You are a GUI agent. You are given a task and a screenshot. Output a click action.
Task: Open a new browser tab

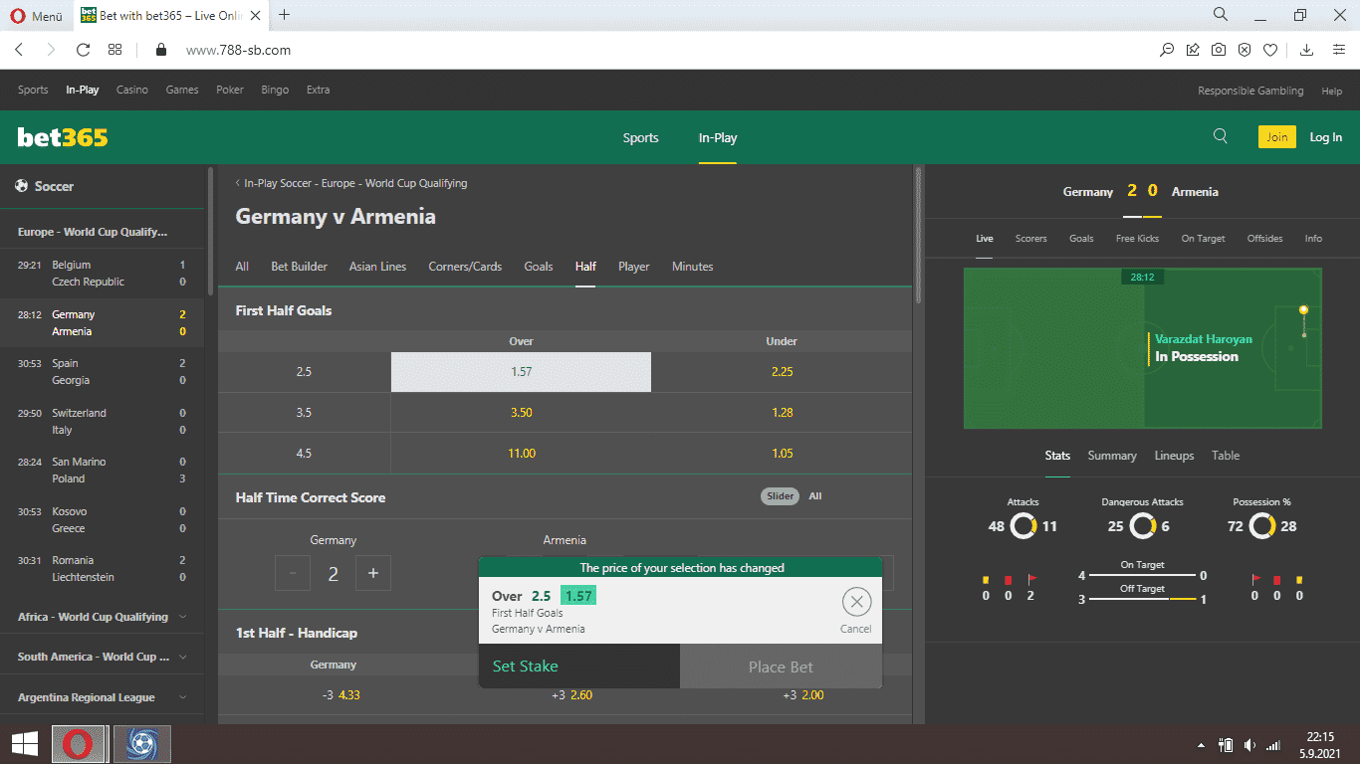click(285, 15)
